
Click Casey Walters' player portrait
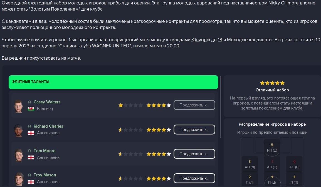(x=18, y=106)
